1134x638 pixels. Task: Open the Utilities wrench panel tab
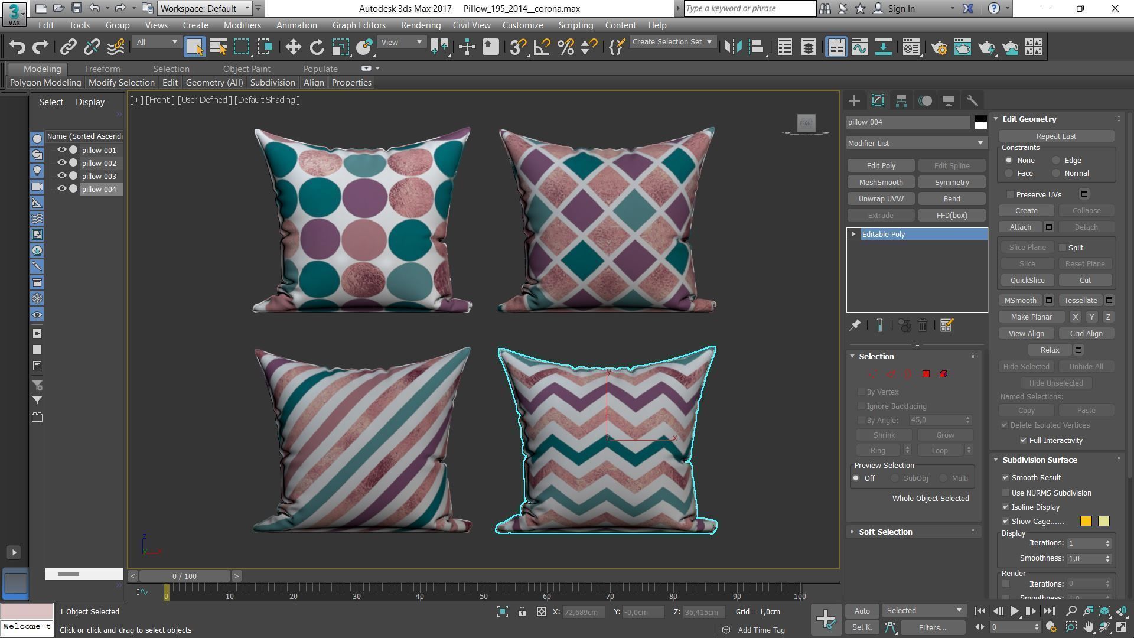click(x=972, y=101)
